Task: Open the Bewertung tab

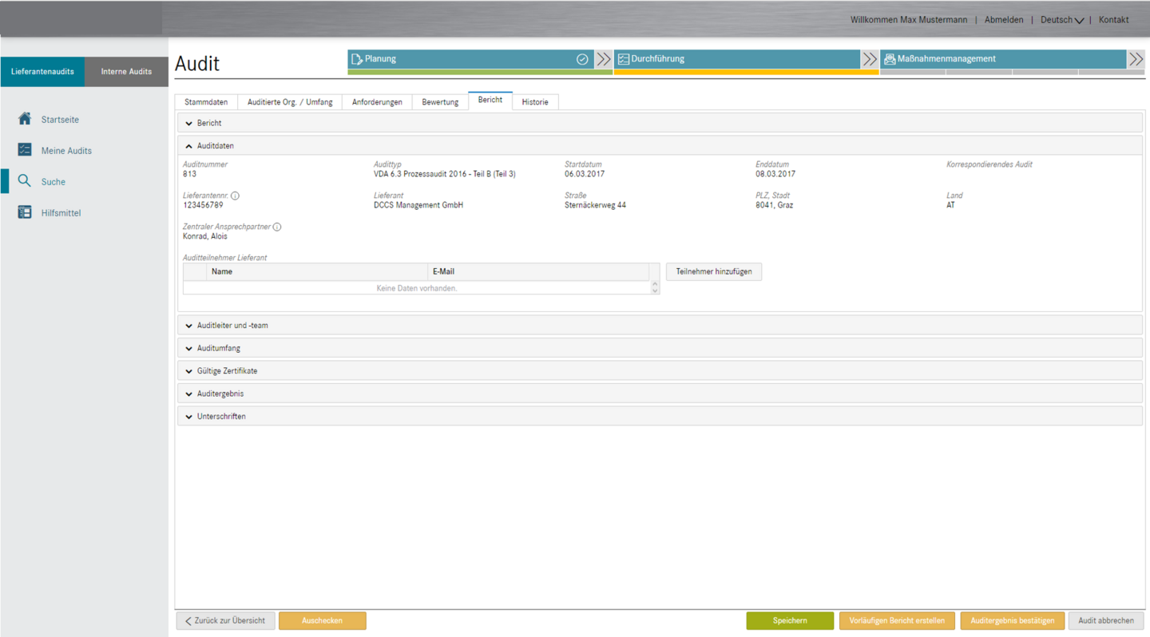Action: click(x=440, y=102)
